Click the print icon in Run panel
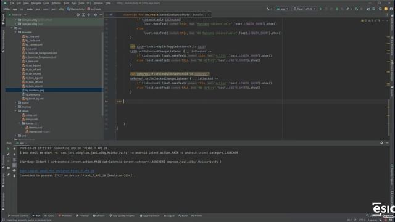Image resolution: width=395 pixels, height=222 pixels. point(14,170)
